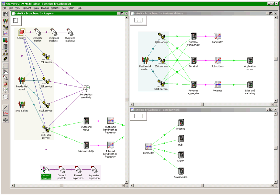280x195 pixels.
Task: Click the Regions view layout button
Action: pos(16,20)
